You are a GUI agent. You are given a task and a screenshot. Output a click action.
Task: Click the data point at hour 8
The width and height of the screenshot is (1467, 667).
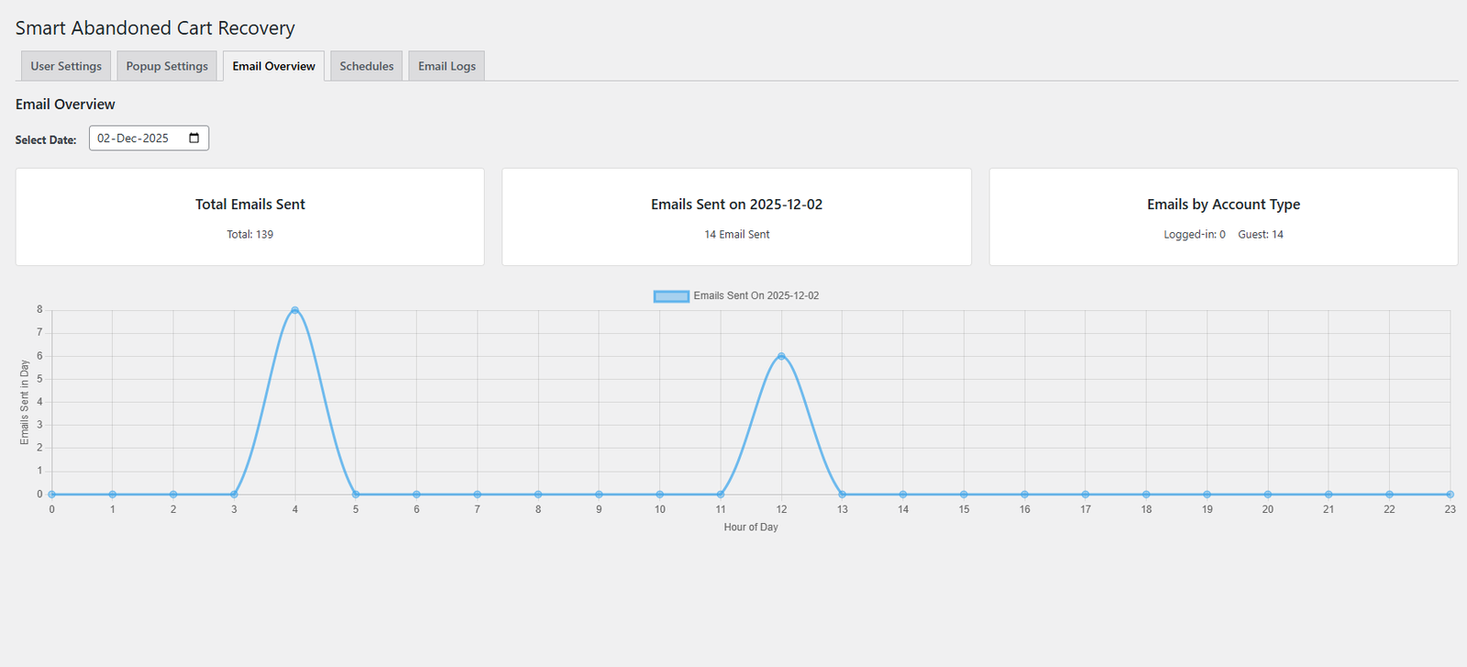coord(538,495)
